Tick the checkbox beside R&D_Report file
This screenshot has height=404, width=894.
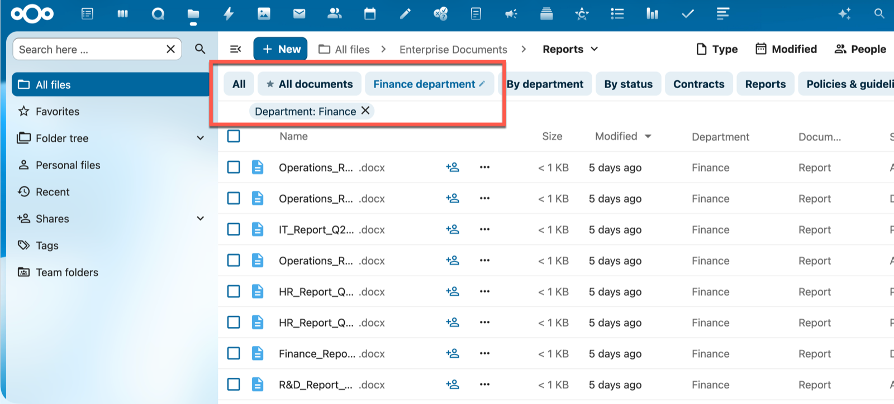[234, 384]
